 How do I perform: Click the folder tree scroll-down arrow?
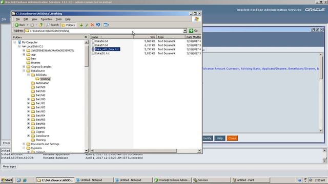point(87,150)
